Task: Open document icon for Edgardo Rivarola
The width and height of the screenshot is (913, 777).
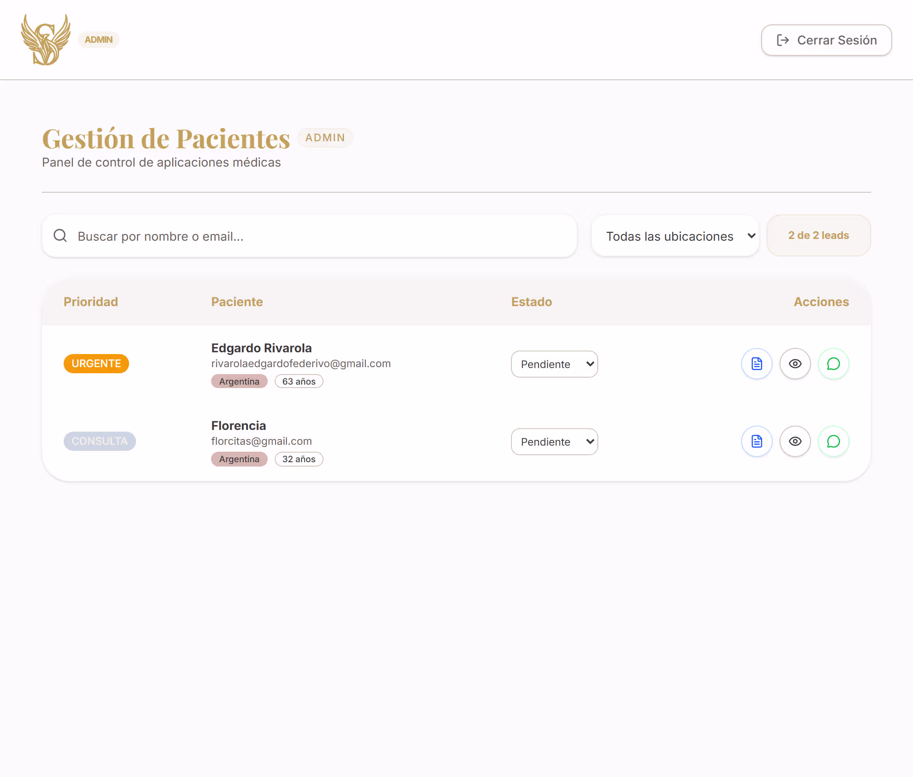Action: 756,364
